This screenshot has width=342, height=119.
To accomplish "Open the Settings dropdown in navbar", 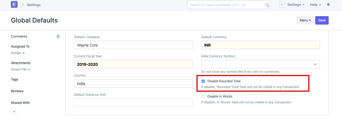I will click(x=296, y=5).
